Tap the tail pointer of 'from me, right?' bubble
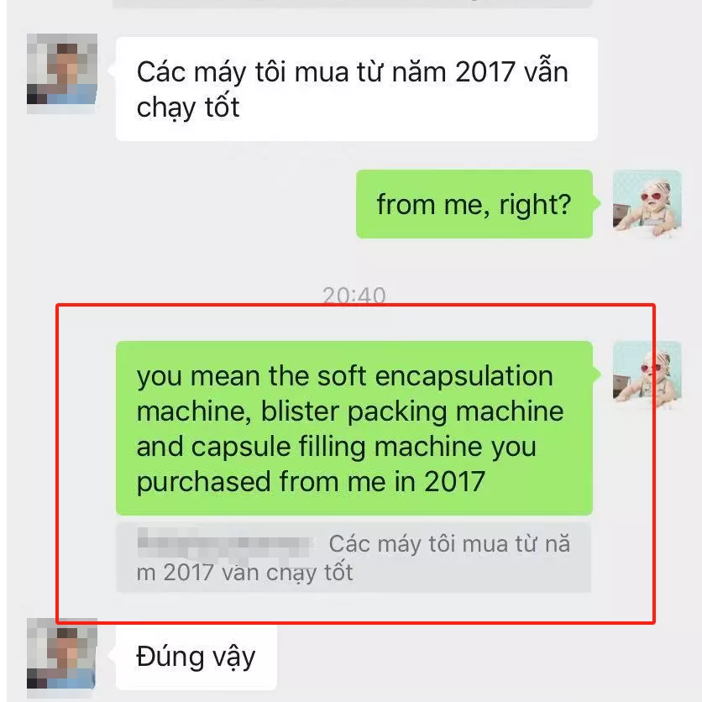 click(x=596, y=202)
